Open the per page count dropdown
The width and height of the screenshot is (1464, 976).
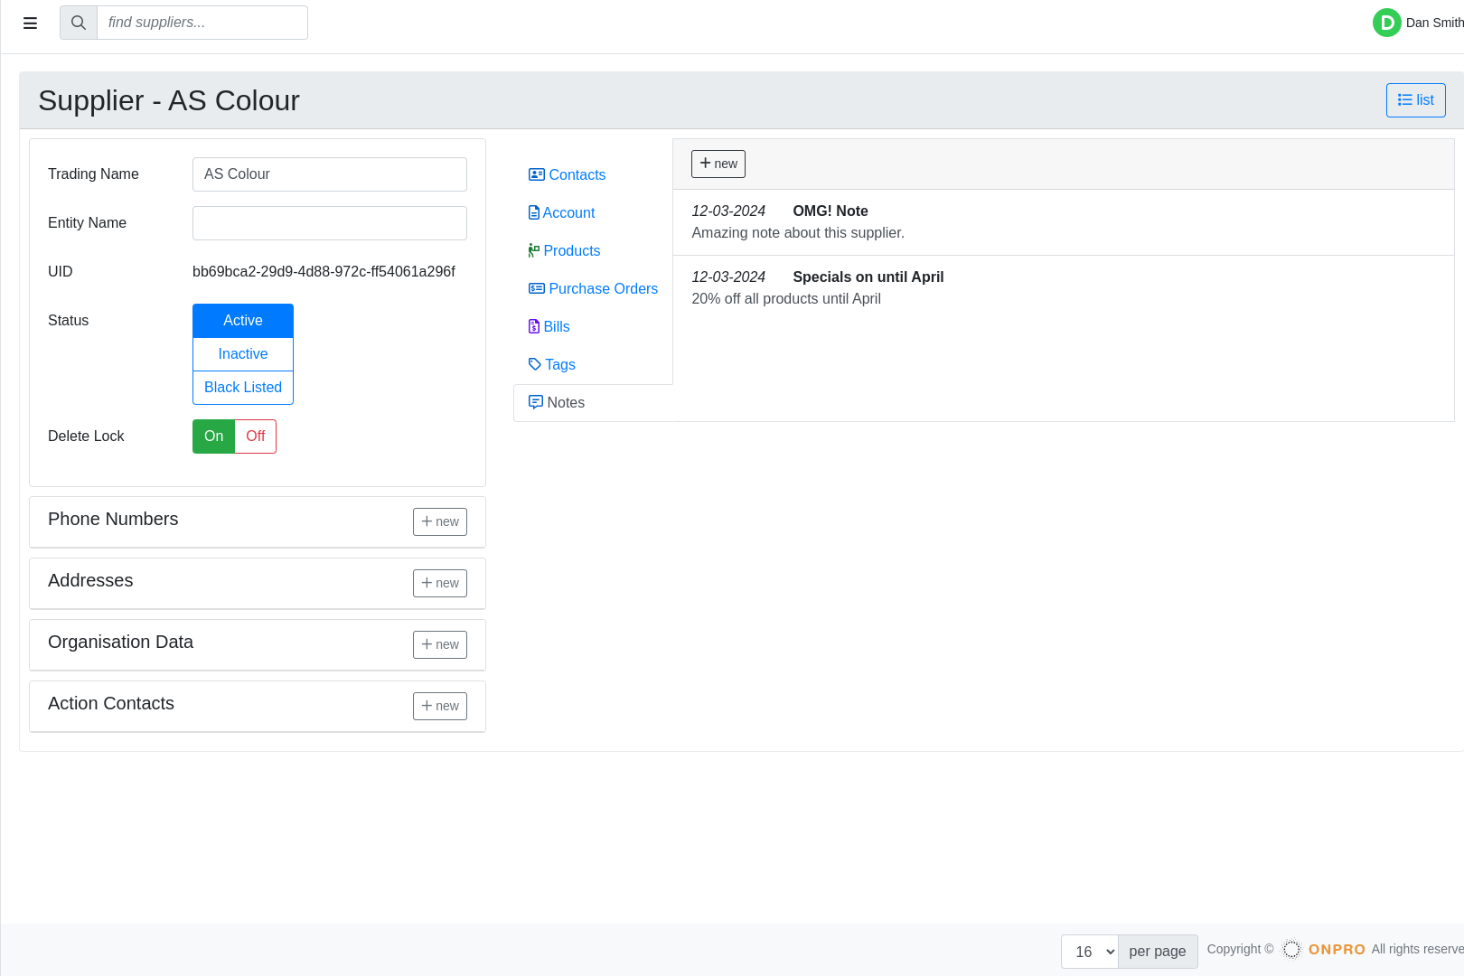[1090, 952]
